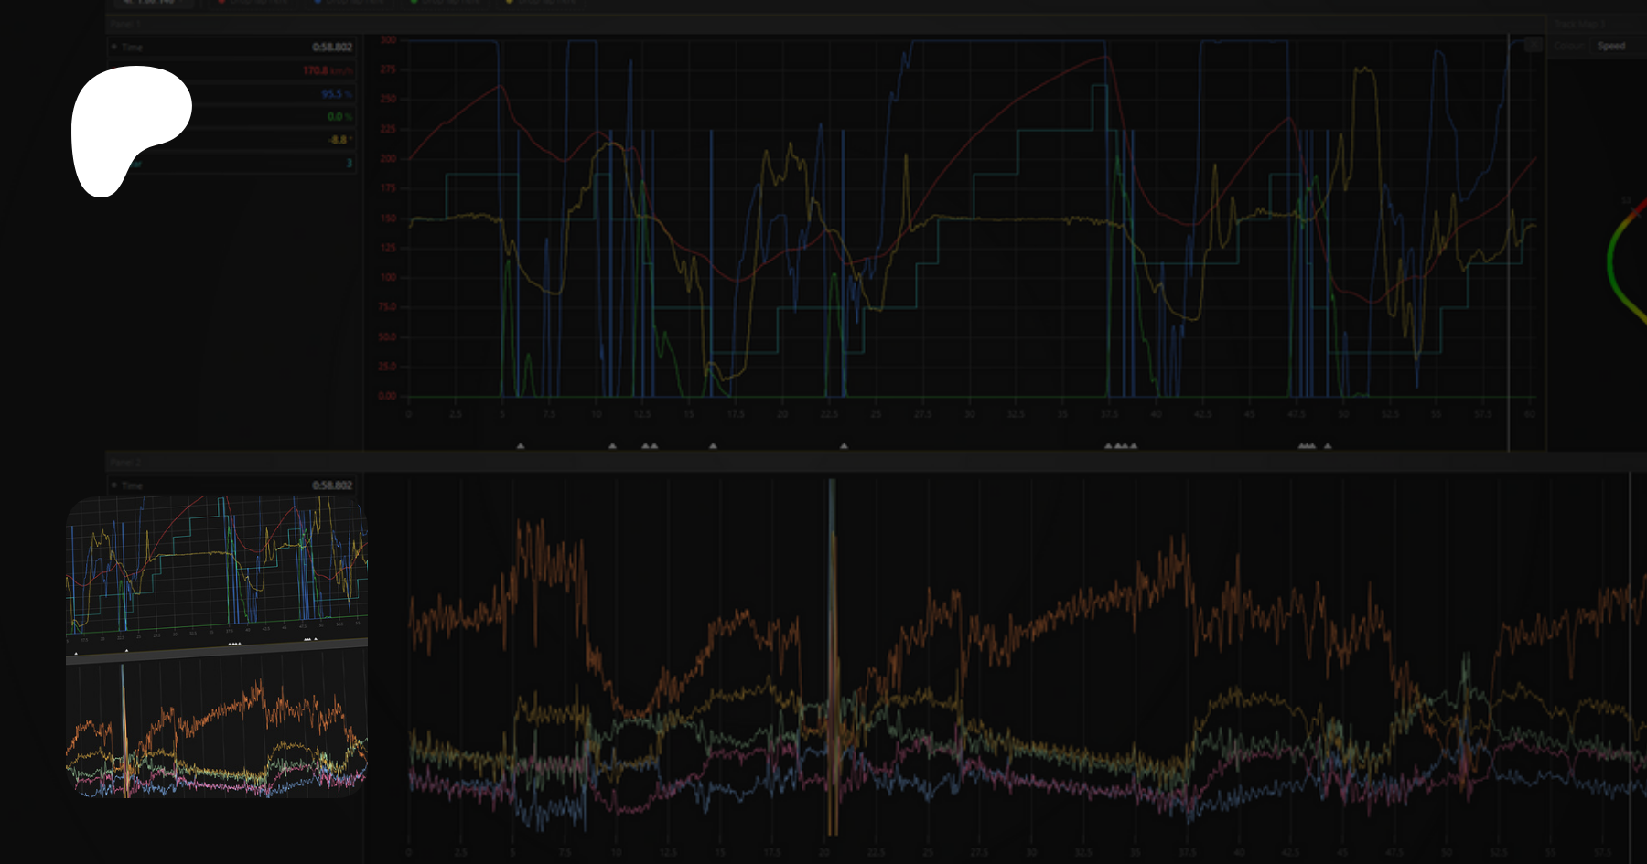This screenshot has width=1647, height=864.
Task: Click the leftmost triangle marker under the upper chart
Action: pyautogui.click(x=521, y=446)
